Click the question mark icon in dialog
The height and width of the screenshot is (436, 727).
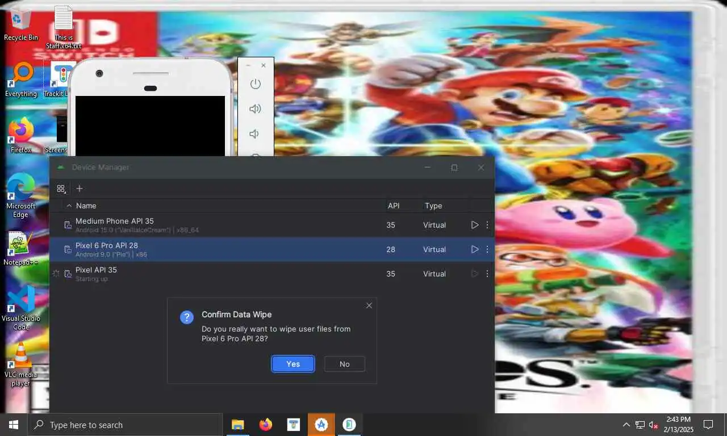point(187,317)
